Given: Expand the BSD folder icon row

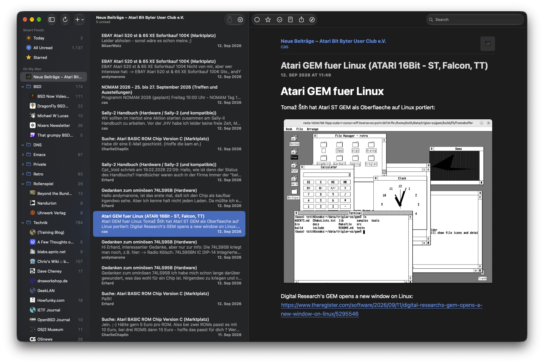Looking at the screenshot, I should (x=54, y=87).
